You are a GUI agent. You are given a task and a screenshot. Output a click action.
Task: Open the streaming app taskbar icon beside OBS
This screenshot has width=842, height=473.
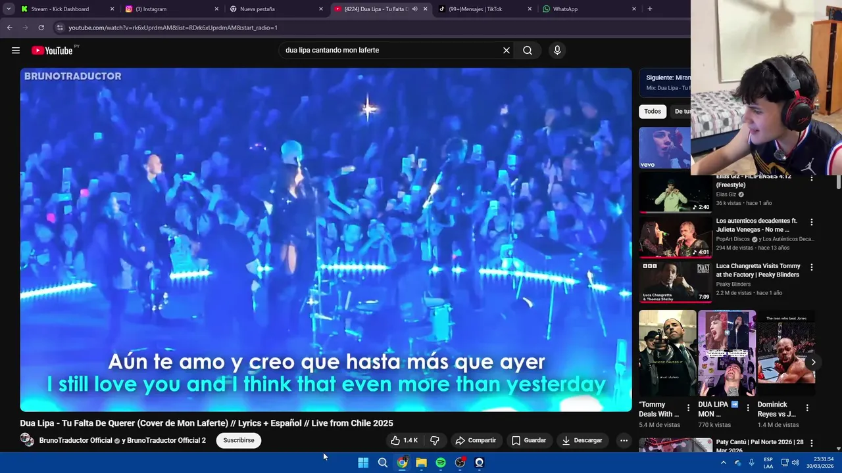[480, 462]
